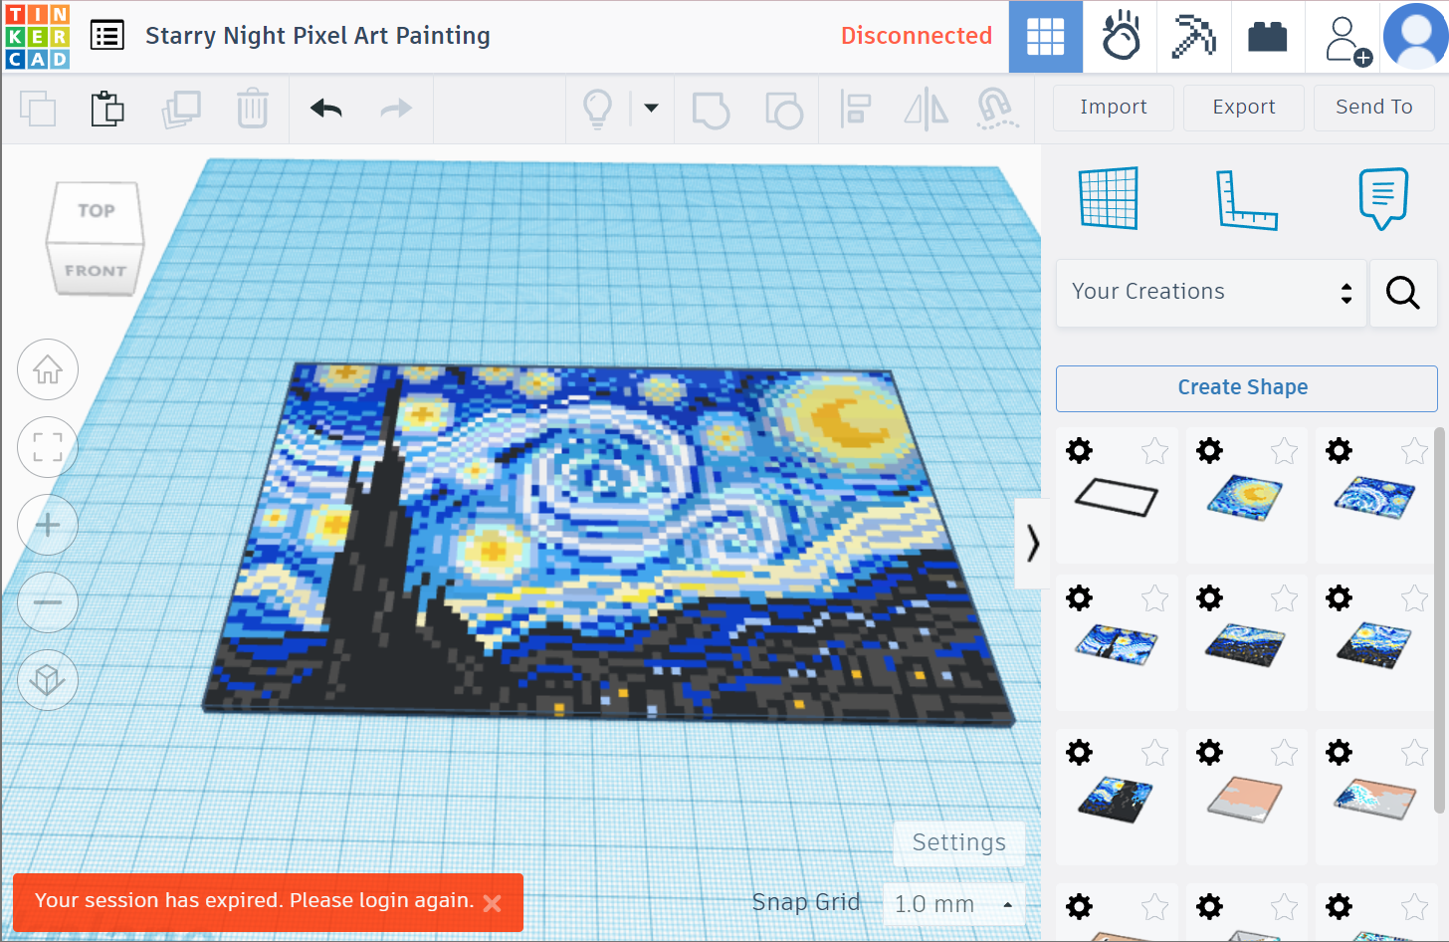Open settings gear of the third-row right wave shape

pos(1339,752)
